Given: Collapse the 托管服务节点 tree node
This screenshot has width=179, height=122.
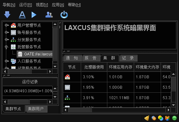Looking at the screenshot, I should click(7, 47).
